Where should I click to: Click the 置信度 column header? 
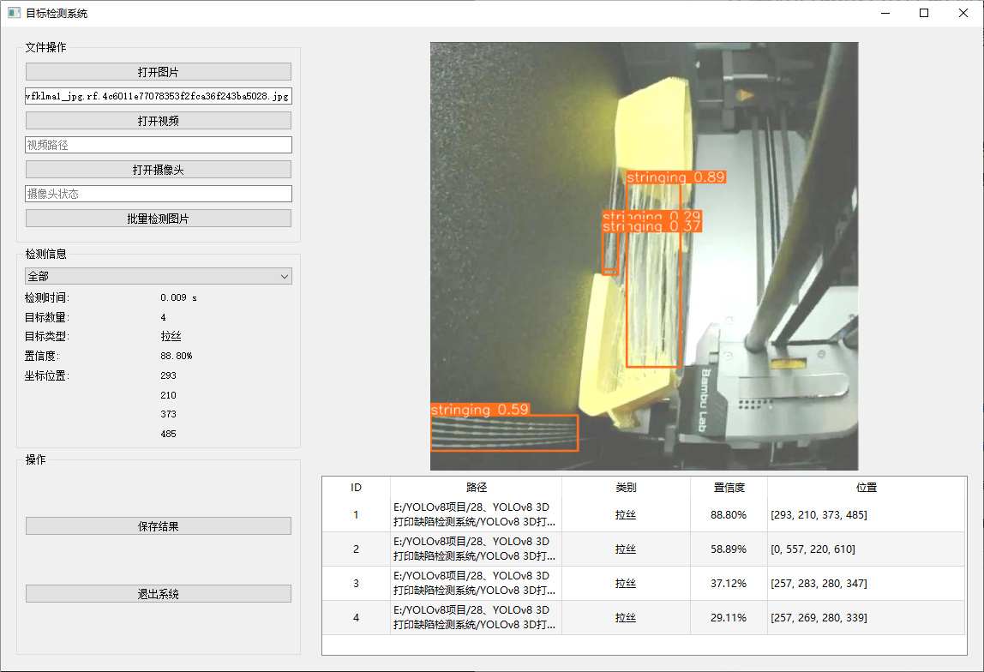[729, 487]
